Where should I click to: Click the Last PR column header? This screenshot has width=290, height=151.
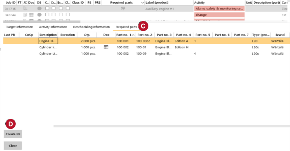coord(10,35)
